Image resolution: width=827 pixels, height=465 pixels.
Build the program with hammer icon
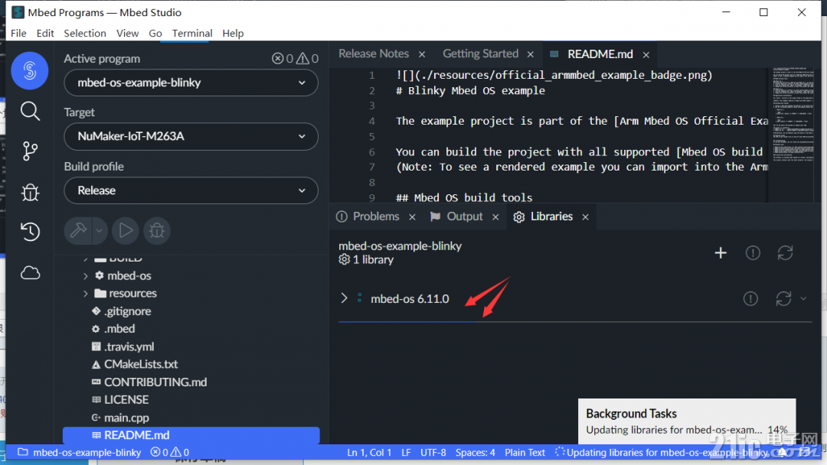(x=78, y=231)
